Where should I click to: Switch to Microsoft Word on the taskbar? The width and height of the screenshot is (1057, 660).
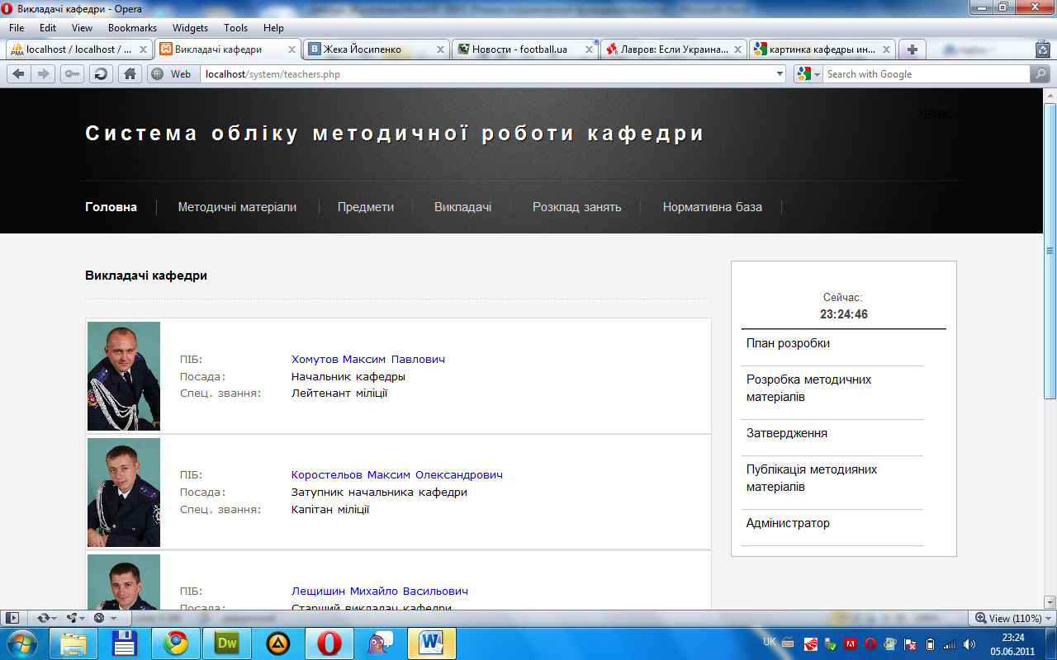point(432,643)
